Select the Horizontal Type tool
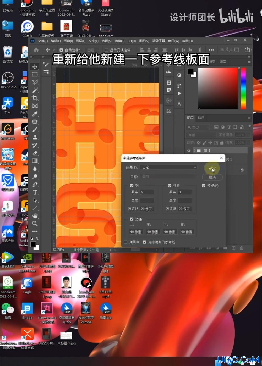The height and width of the screenshot is (366, 262). pos(35,192)
